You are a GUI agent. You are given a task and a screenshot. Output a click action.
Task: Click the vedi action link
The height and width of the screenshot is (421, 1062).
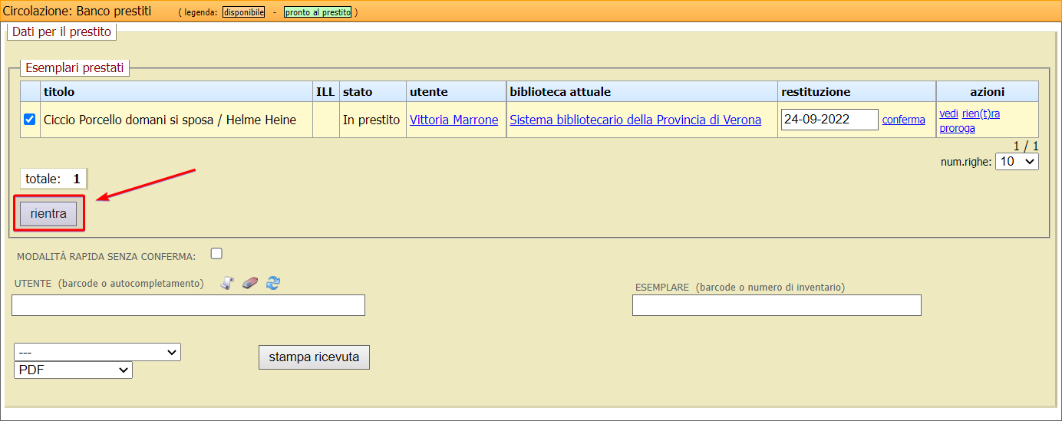click(x=948, y=113)
